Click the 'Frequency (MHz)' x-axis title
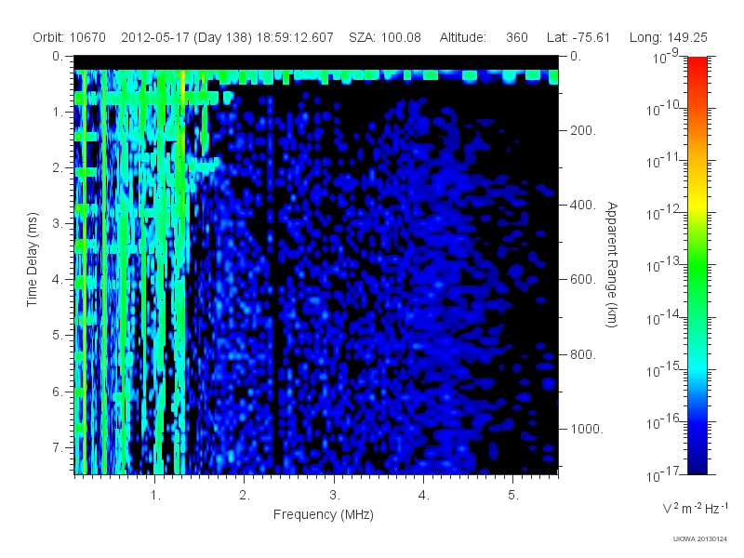The height and width of the screenshot is (558, 744). coord(324,514)
